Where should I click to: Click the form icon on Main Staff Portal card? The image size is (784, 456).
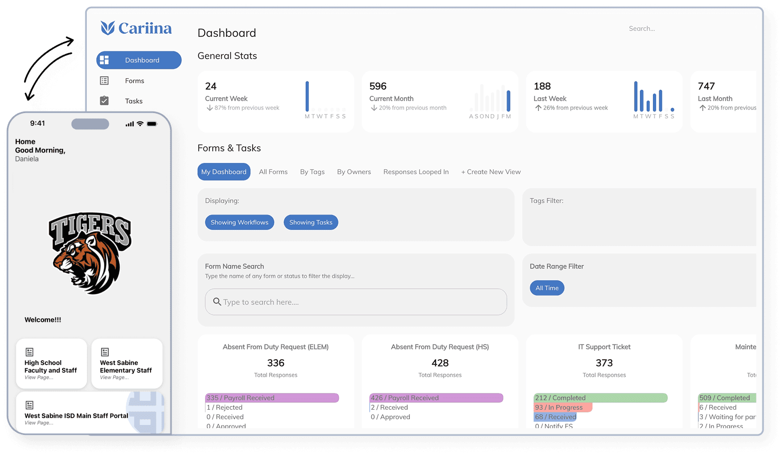(29, 405)
